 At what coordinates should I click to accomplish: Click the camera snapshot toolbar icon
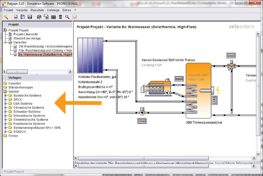[53, 17]
